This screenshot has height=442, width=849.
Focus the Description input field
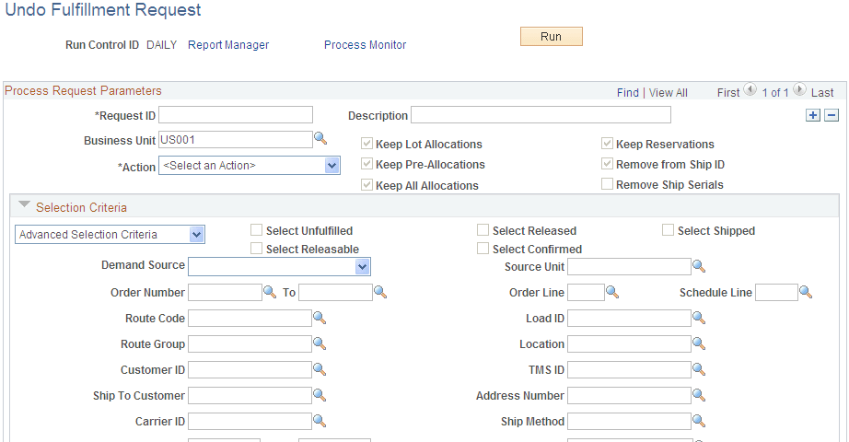[541, 115]
